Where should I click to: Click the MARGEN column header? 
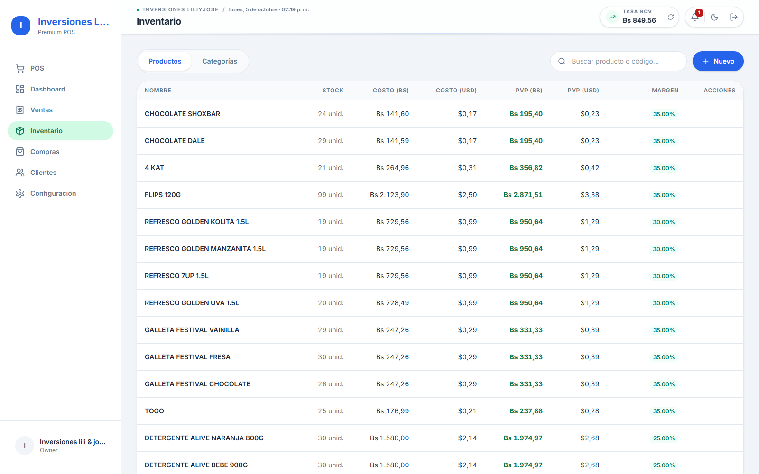665,91
